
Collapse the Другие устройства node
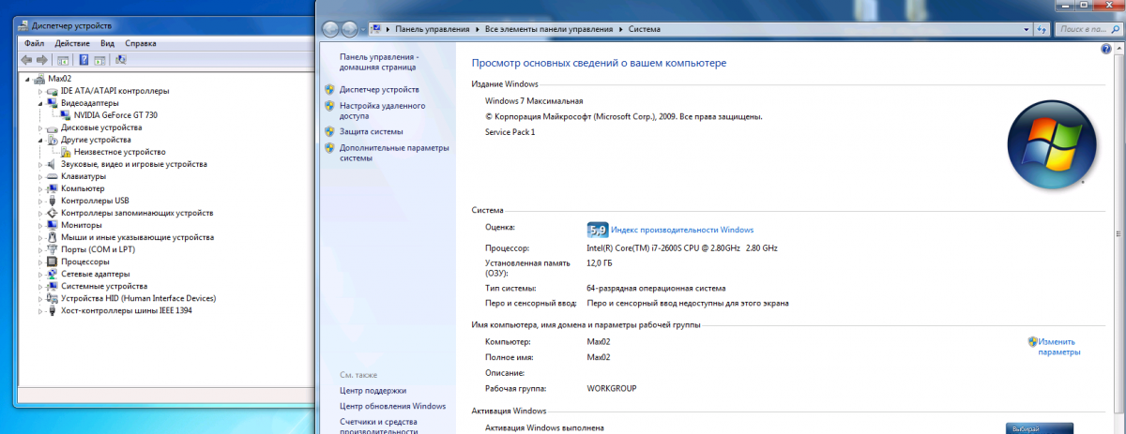tap(40, 139)
